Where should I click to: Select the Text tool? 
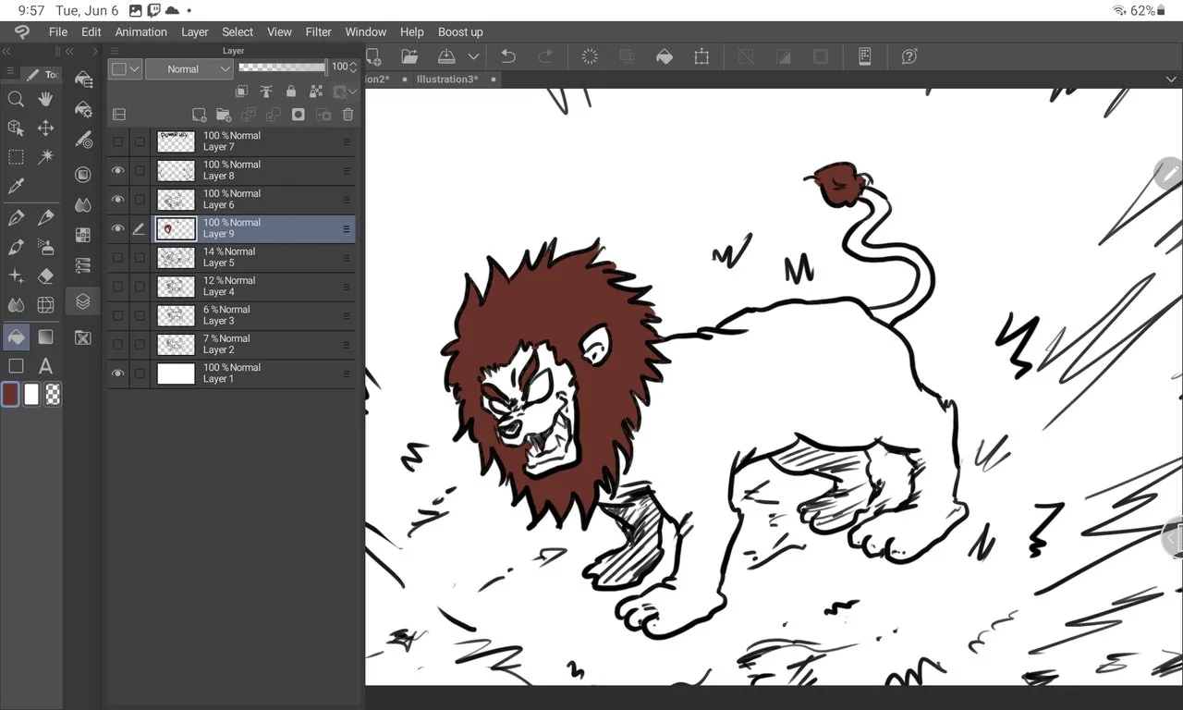(x=45, y=366)
